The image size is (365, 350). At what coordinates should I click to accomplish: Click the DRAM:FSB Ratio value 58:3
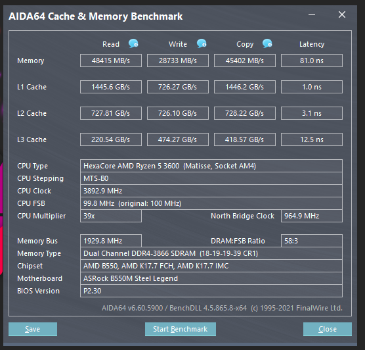click(x=312, y=241)
